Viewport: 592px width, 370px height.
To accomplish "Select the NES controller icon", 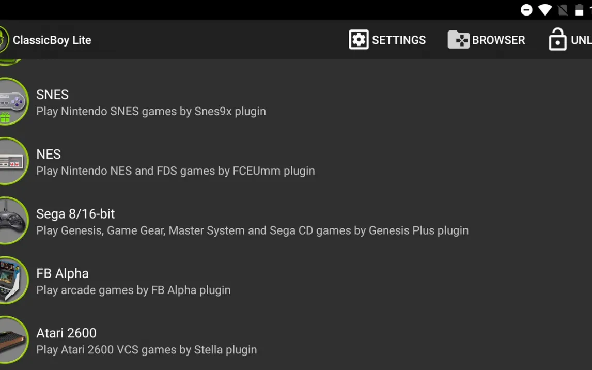I will [13, 161].
